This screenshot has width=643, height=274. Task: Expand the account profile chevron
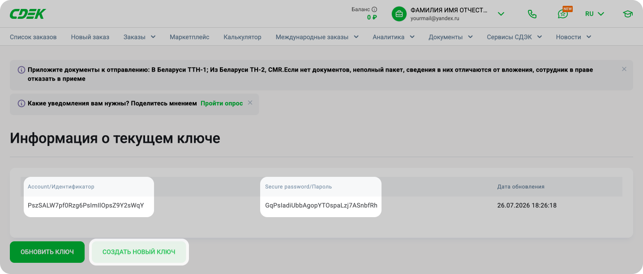[501, 14]
